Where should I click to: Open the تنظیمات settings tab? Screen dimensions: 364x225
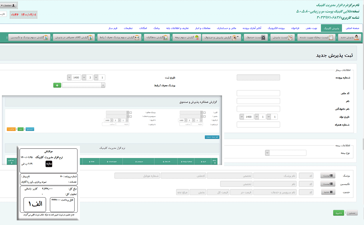tap(128, 28)
